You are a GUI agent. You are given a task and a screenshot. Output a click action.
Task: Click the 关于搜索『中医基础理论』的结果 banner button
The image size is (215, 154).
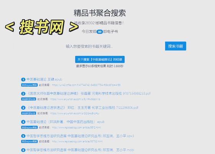pyautogui.click(x=100, y=59)
